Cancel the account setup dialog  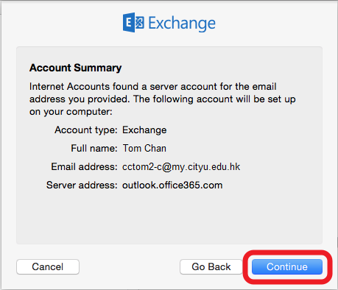tap(48, 266)
